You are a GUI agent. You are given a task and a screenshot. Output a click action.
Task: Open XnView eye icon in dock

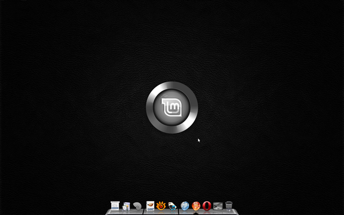(161, 206)
